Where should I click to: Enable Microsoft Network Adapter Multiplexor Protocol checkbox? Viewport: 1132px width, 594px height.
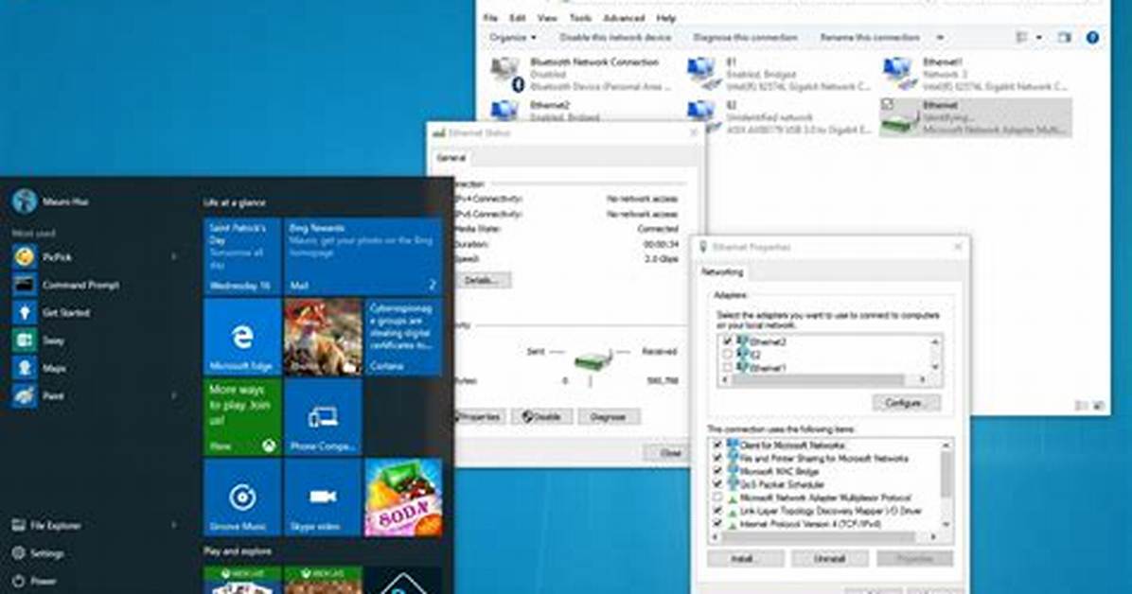point(716,498)
